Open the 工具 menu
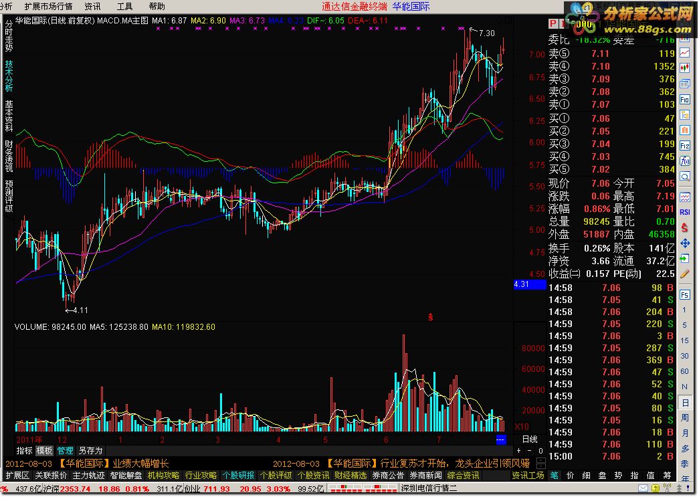 [x=124, y=6]
